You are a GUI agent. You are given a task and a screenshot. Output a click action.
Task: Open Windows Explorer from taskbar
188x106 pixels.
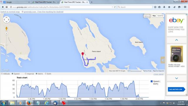[12, 103]
